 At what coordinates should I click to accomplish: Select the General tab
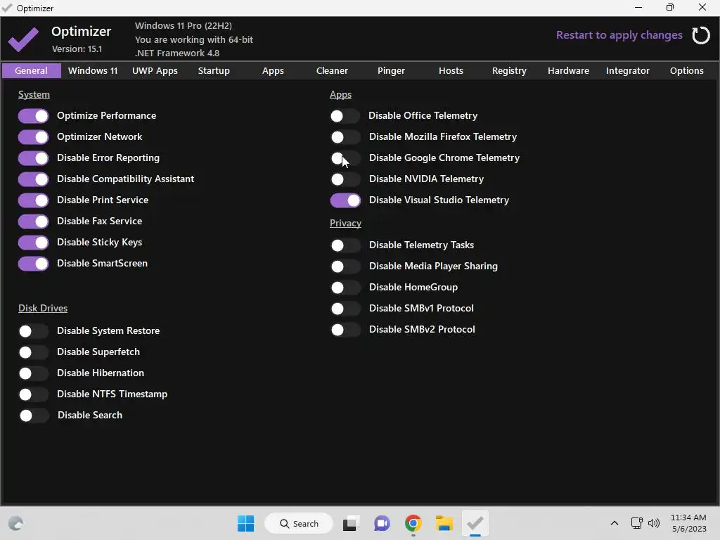(31, 71)
